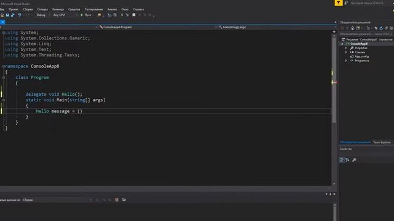Close the document tab with blue X
This screenshot has width=394, height=221.
2,22
